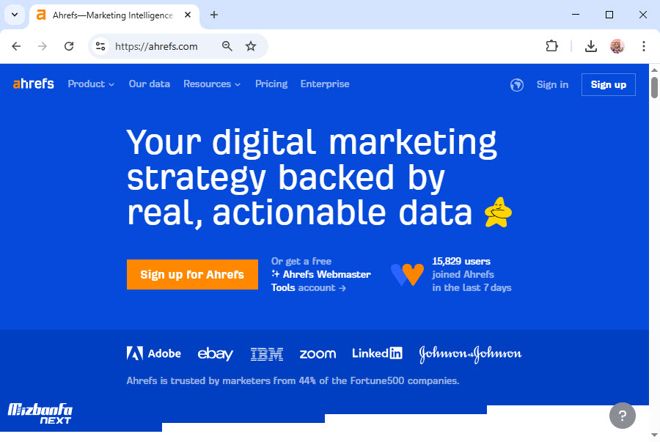
Task: Click the ebay logo
Action: click(215, 354)
